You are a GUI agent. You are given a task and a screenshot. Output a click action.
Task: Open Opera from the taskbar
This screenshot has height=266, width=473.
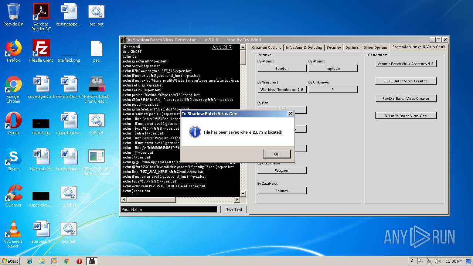79,261
